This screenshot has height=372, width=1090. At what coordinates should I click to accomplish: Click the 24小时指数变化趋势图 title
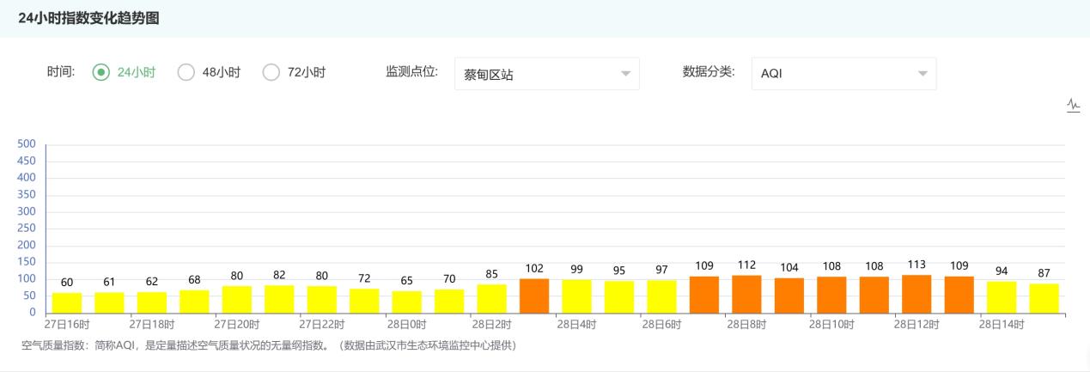coord(88,18)
